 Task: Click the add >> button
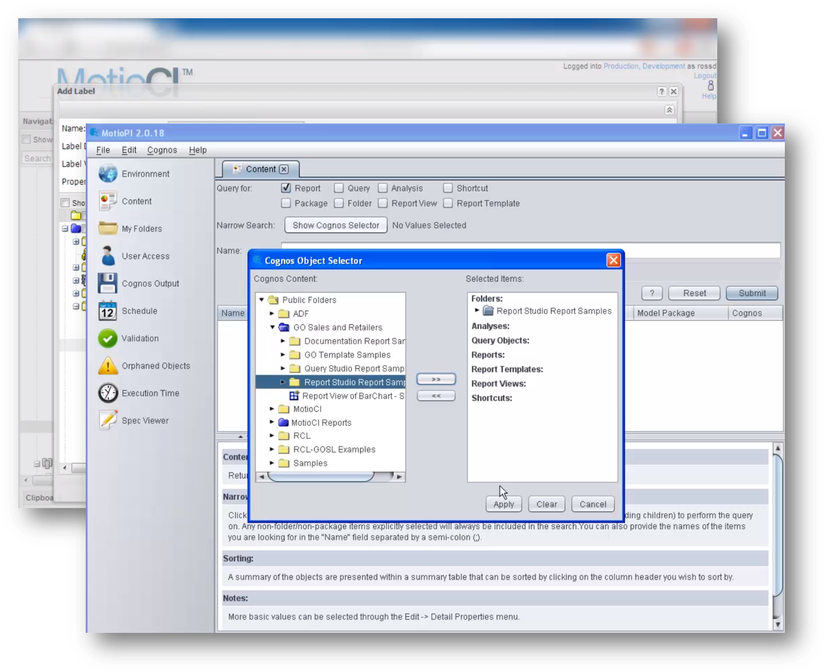(x=436, y=379)
